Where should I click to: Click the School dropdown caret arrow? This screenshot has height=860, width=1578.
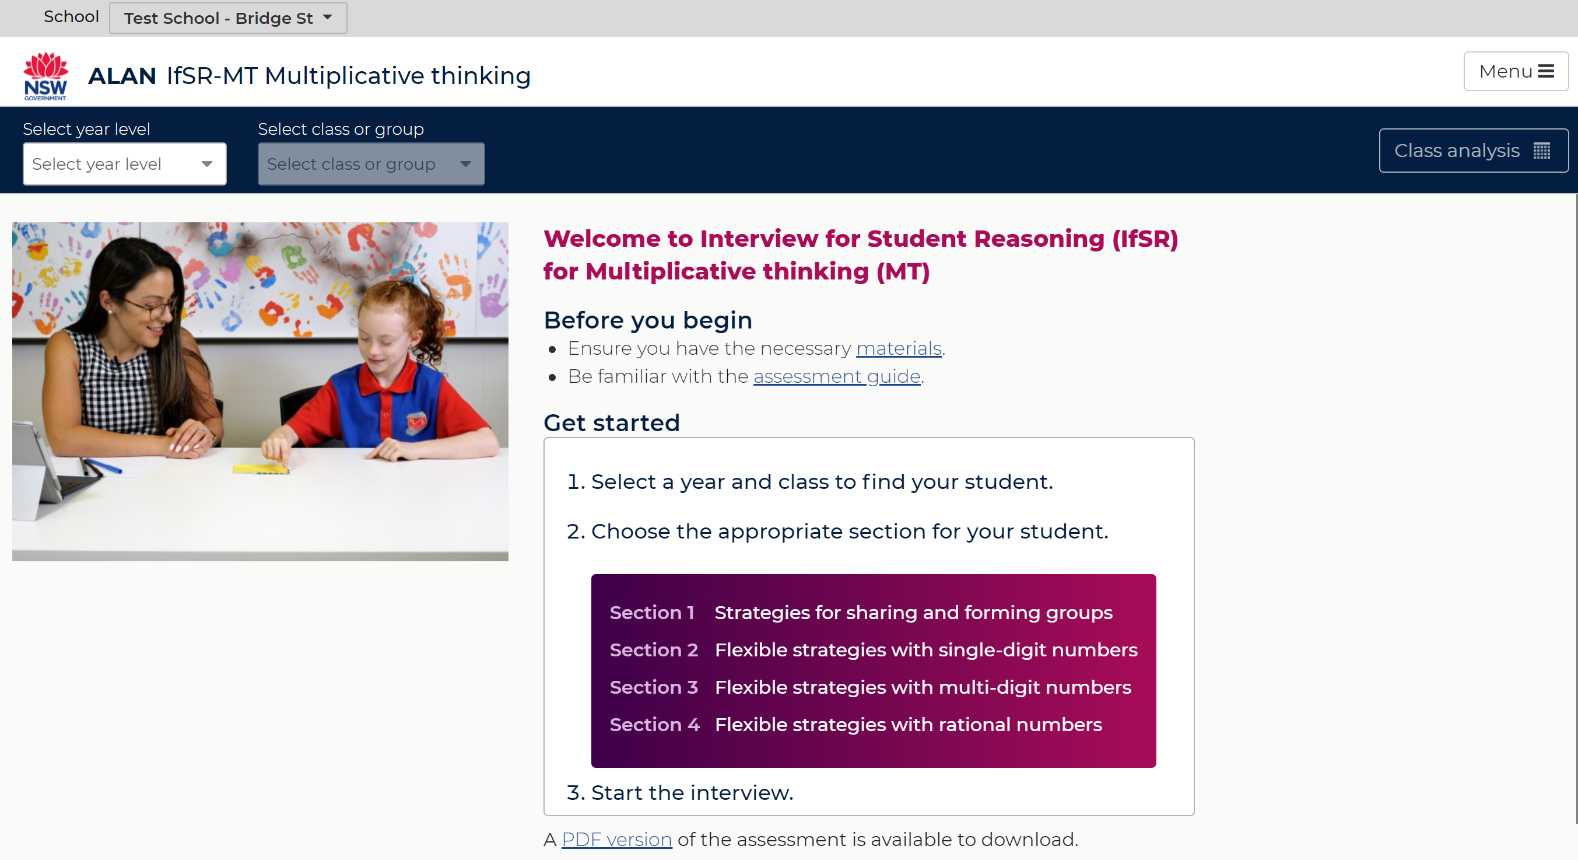pos(328,17)
